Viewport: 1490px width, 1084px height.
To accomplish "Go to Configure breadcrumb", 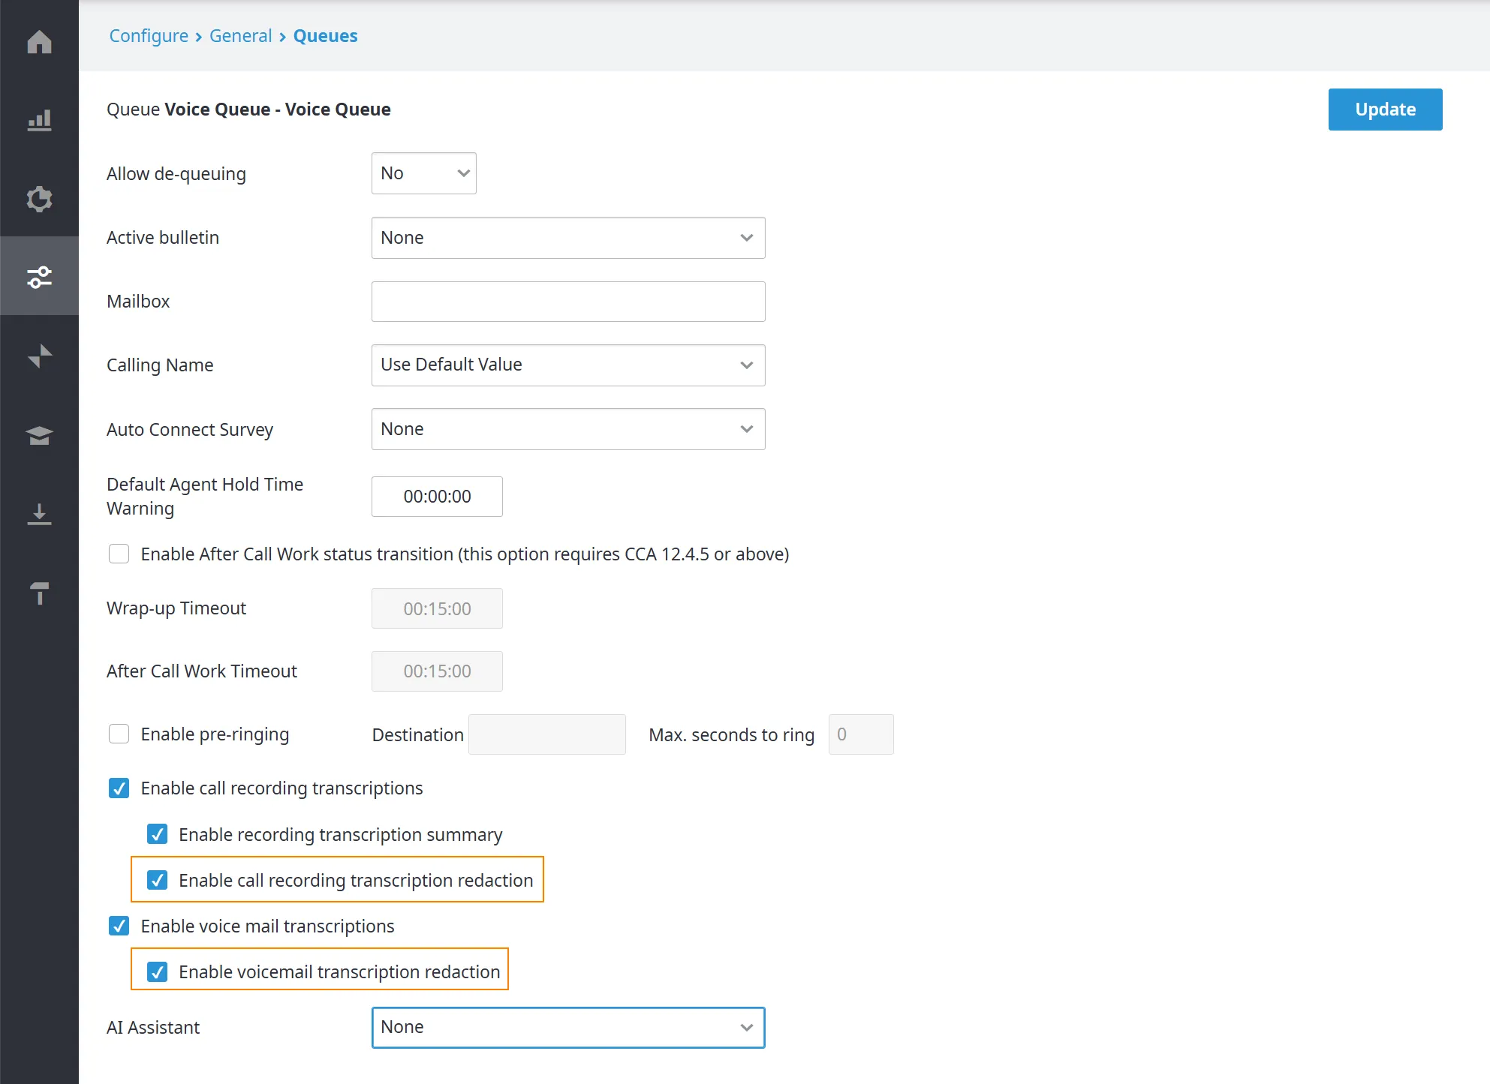I will coord(149,36).
